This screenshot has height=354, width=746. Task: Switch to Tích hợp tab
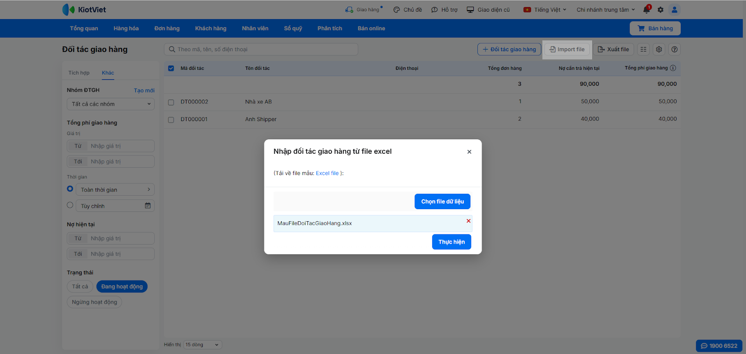point(79,73)
